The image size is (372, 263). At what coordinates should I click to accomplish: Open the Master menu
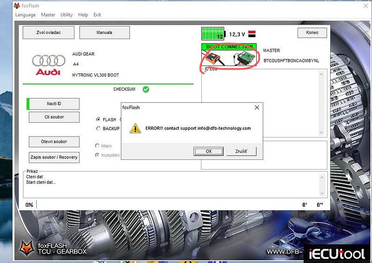(48, 15)
